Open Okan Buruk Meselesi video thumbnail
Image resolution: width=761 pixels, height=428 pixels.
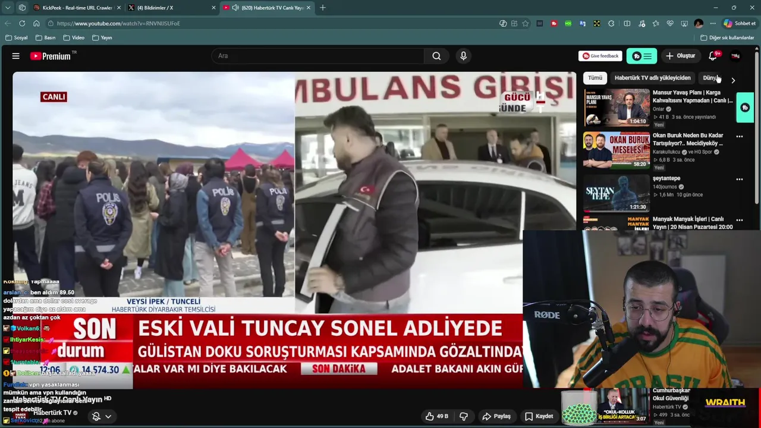(x=617, y=150)
